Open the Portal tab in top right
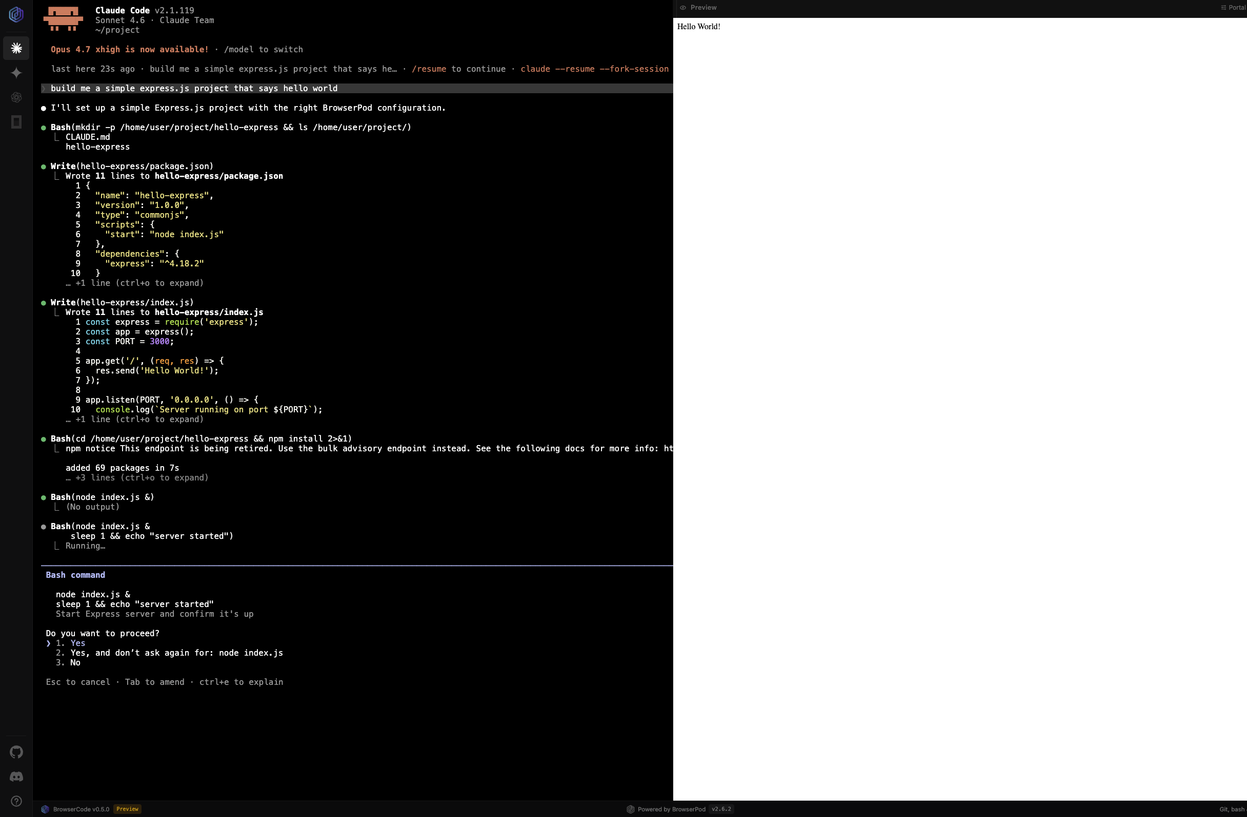This screenshot has height=817, width=1247. pos(1233,7)
